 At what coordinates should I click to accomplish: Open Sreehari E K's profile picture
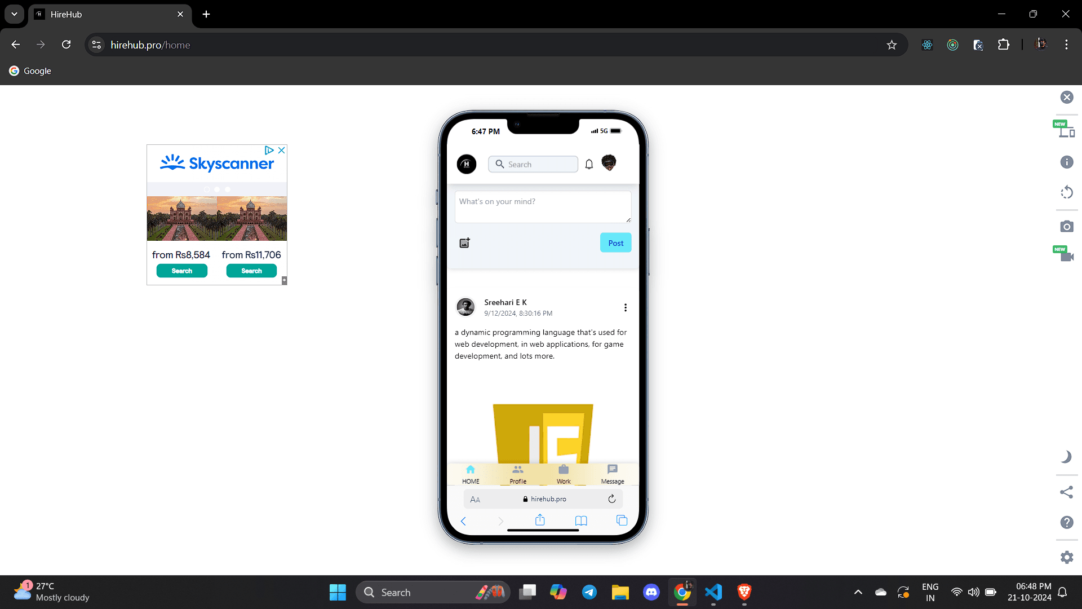click(465, 307)
